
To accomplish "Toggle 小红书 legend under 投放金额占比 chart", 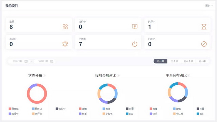I will point(107,114).
